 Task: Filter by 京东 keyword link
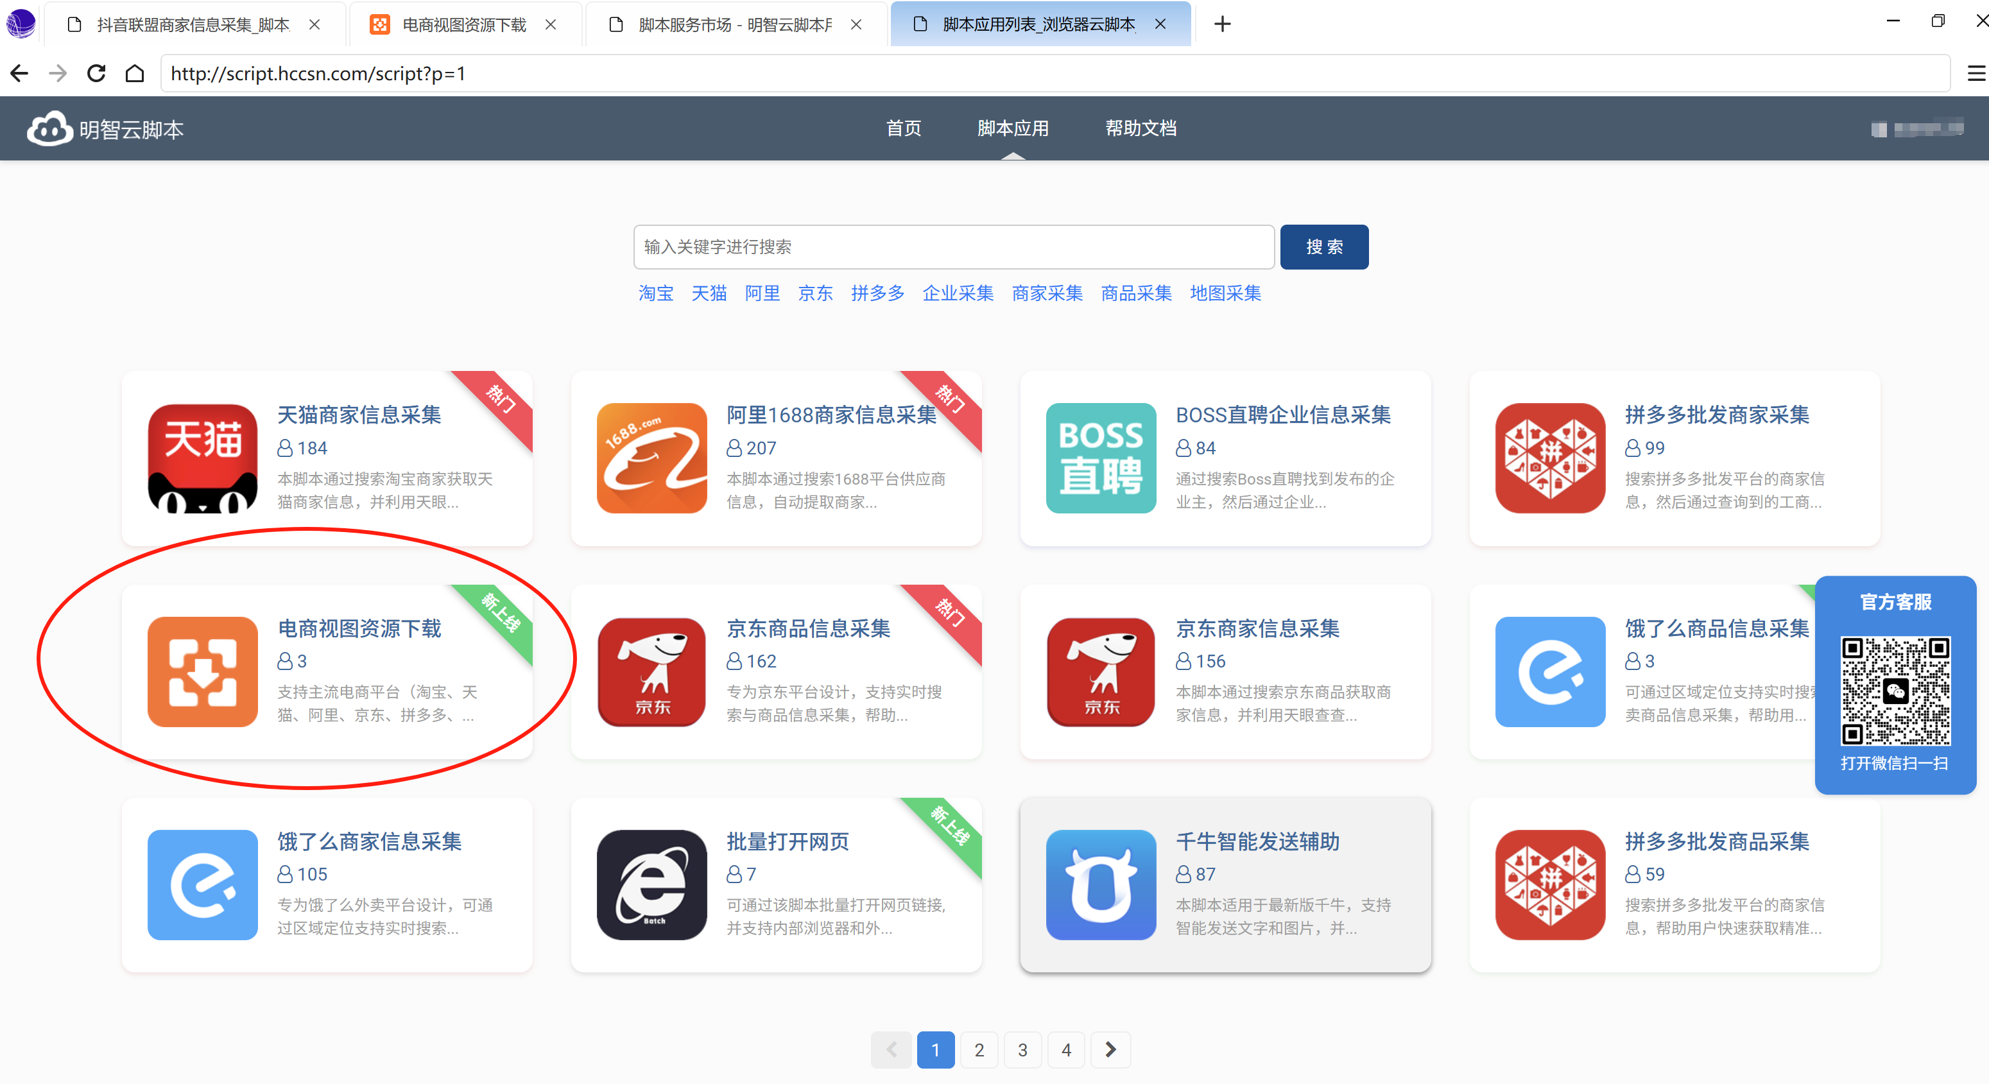816,293
